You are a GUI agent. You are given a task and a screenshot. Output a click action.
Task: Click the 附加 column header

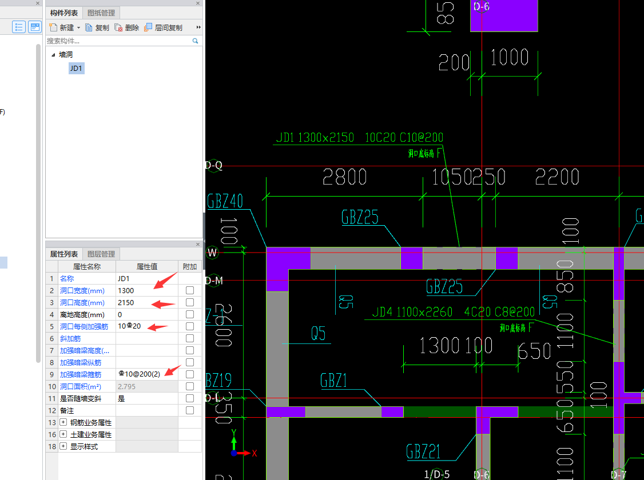click(190, 267)
